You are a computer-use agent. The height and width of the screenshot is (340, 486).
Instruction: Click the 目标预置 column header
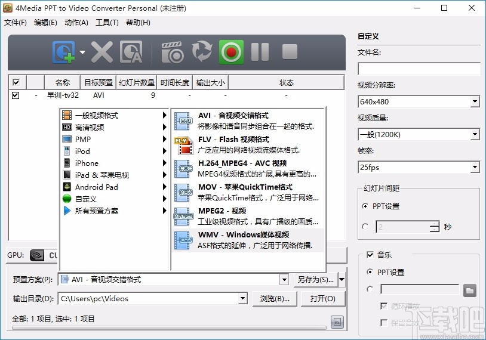(99, 83)
